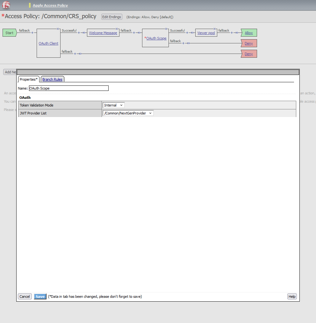
Task: Add an action on OAuth Client's Successful branch
Action: coord(78,33)
